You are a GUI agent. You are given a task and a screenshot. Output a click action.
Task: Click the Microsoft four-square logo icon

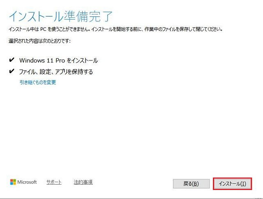[x=13, y=182]
